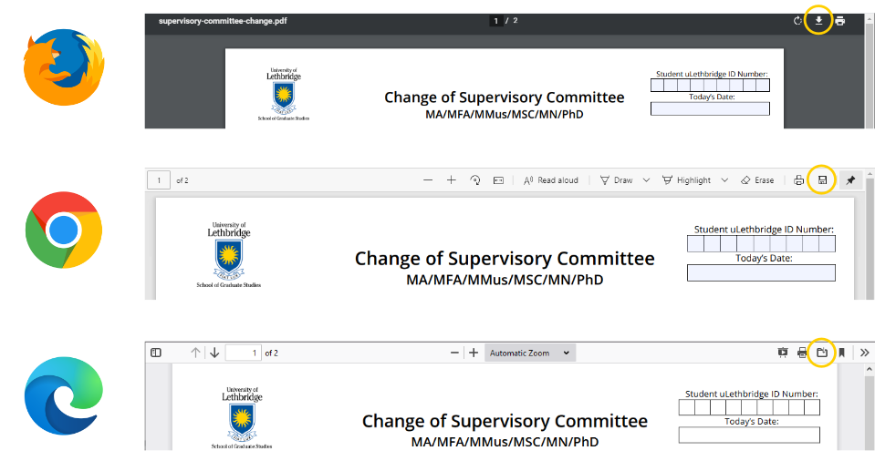Toggle the pin toolbar icon
The image size is (875, 461).
(850, 180)
